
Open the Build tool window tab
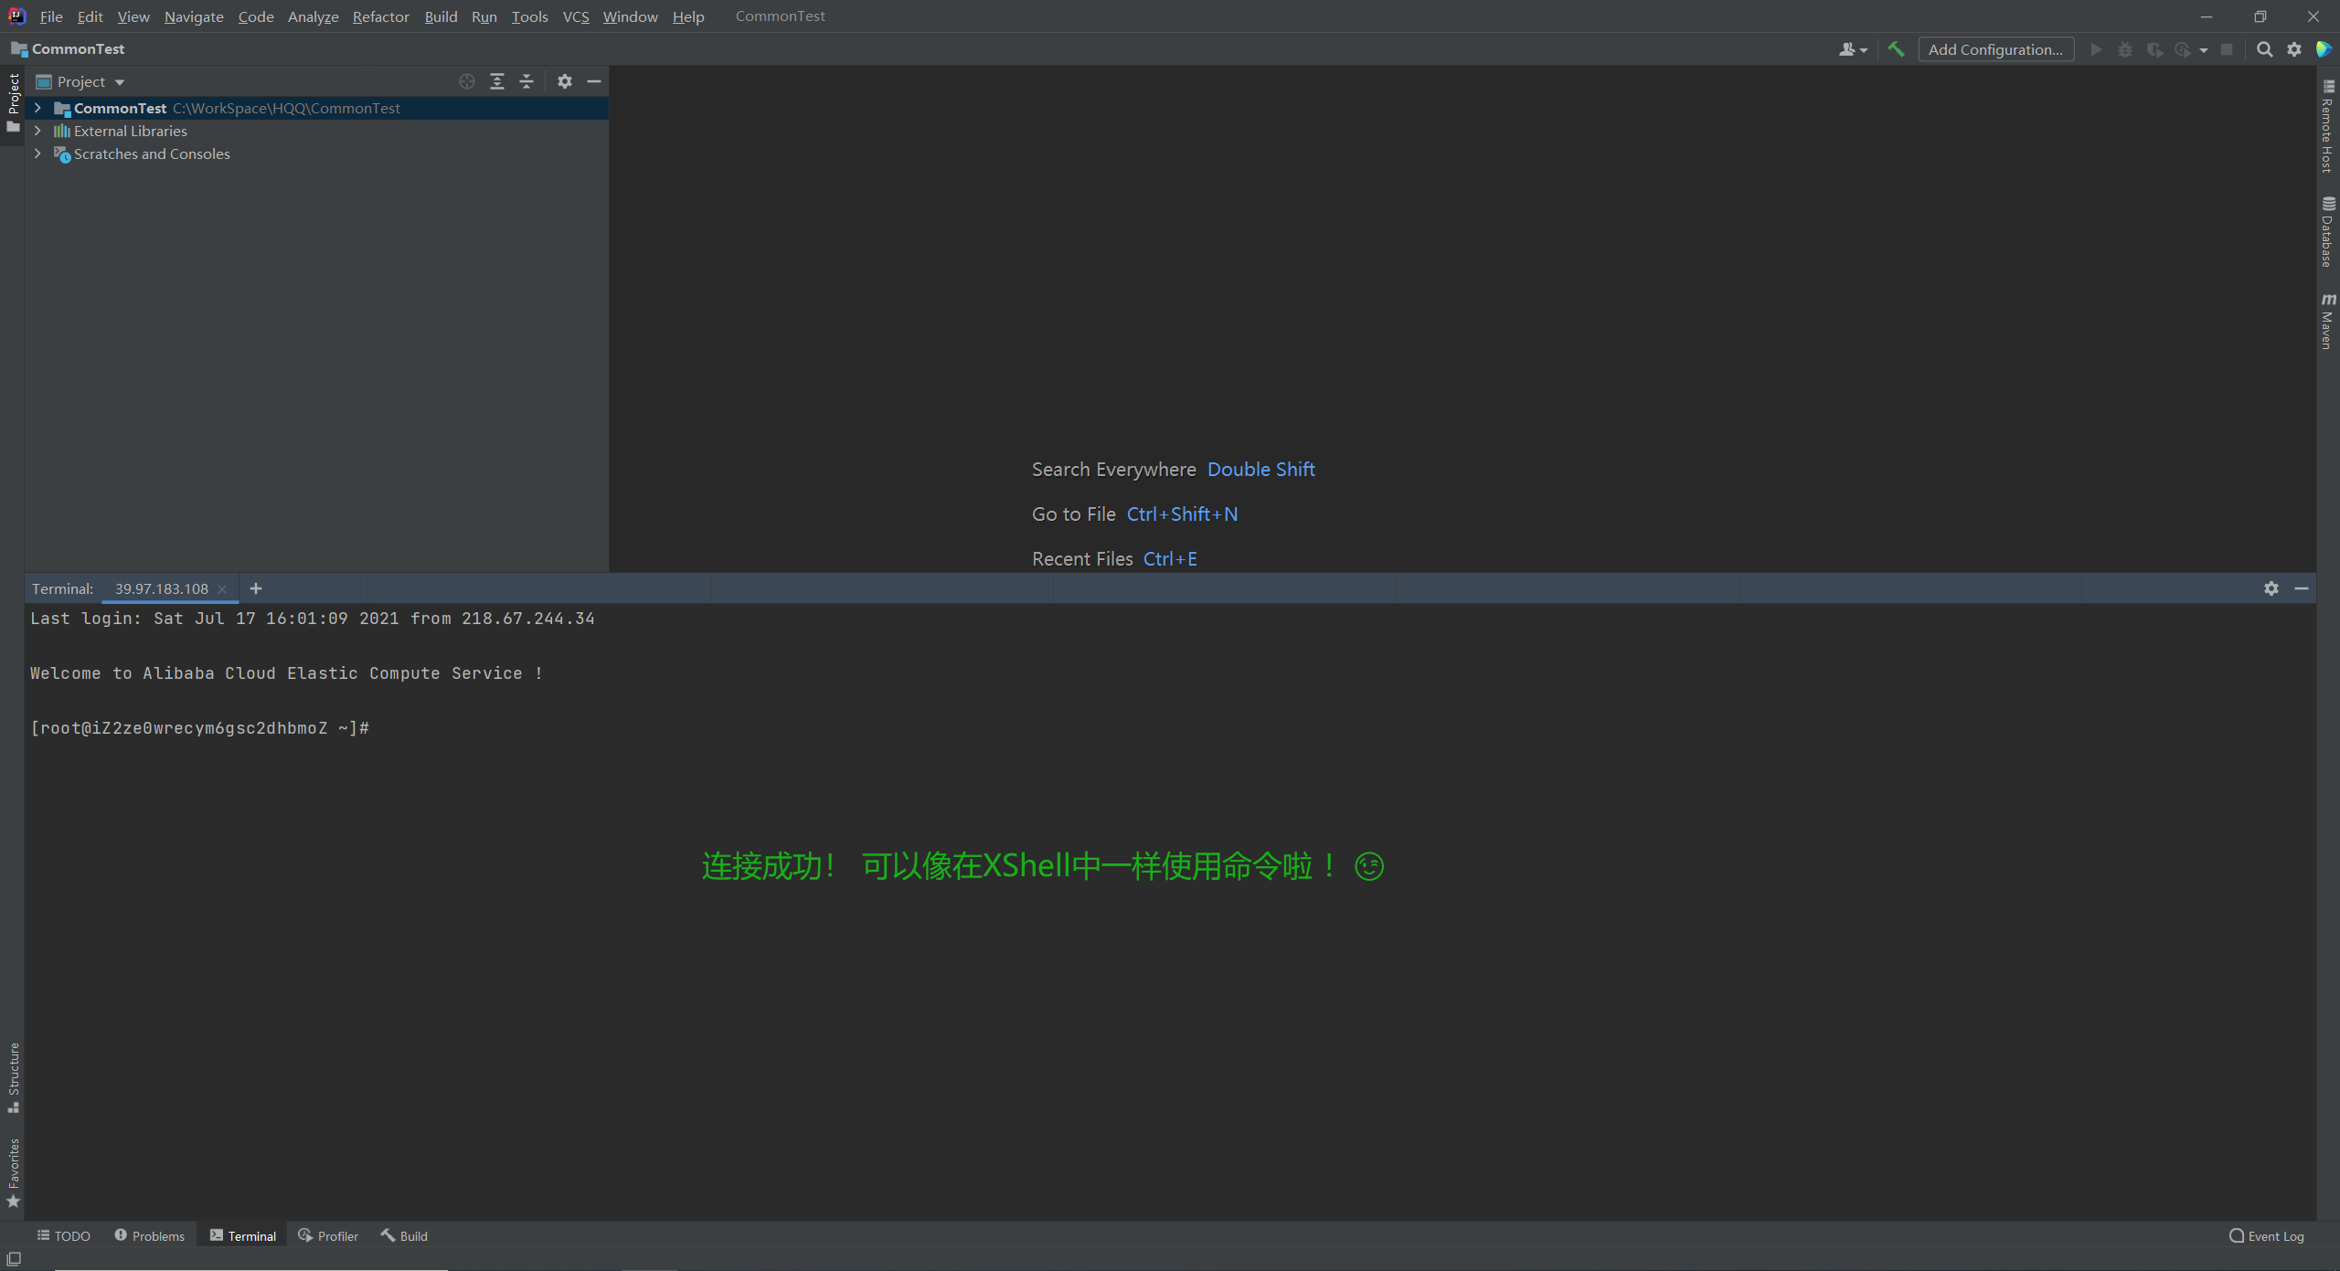point(404,1235)
